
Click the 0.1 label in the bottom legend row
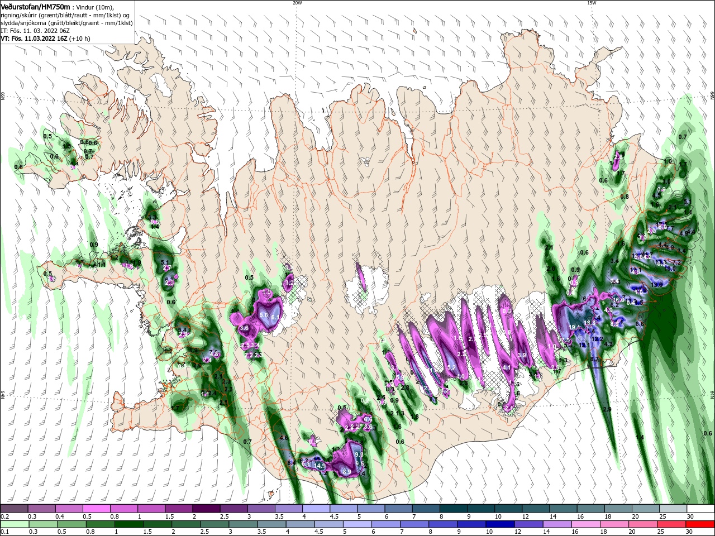coord(4,532)
